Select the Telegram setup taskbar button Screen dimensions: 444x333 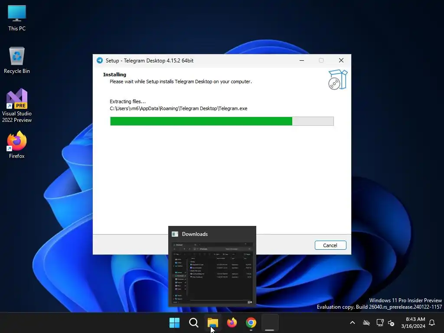tap(270, 323)
